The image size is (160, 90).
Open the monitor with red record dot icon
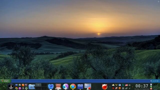coord(88,86)
